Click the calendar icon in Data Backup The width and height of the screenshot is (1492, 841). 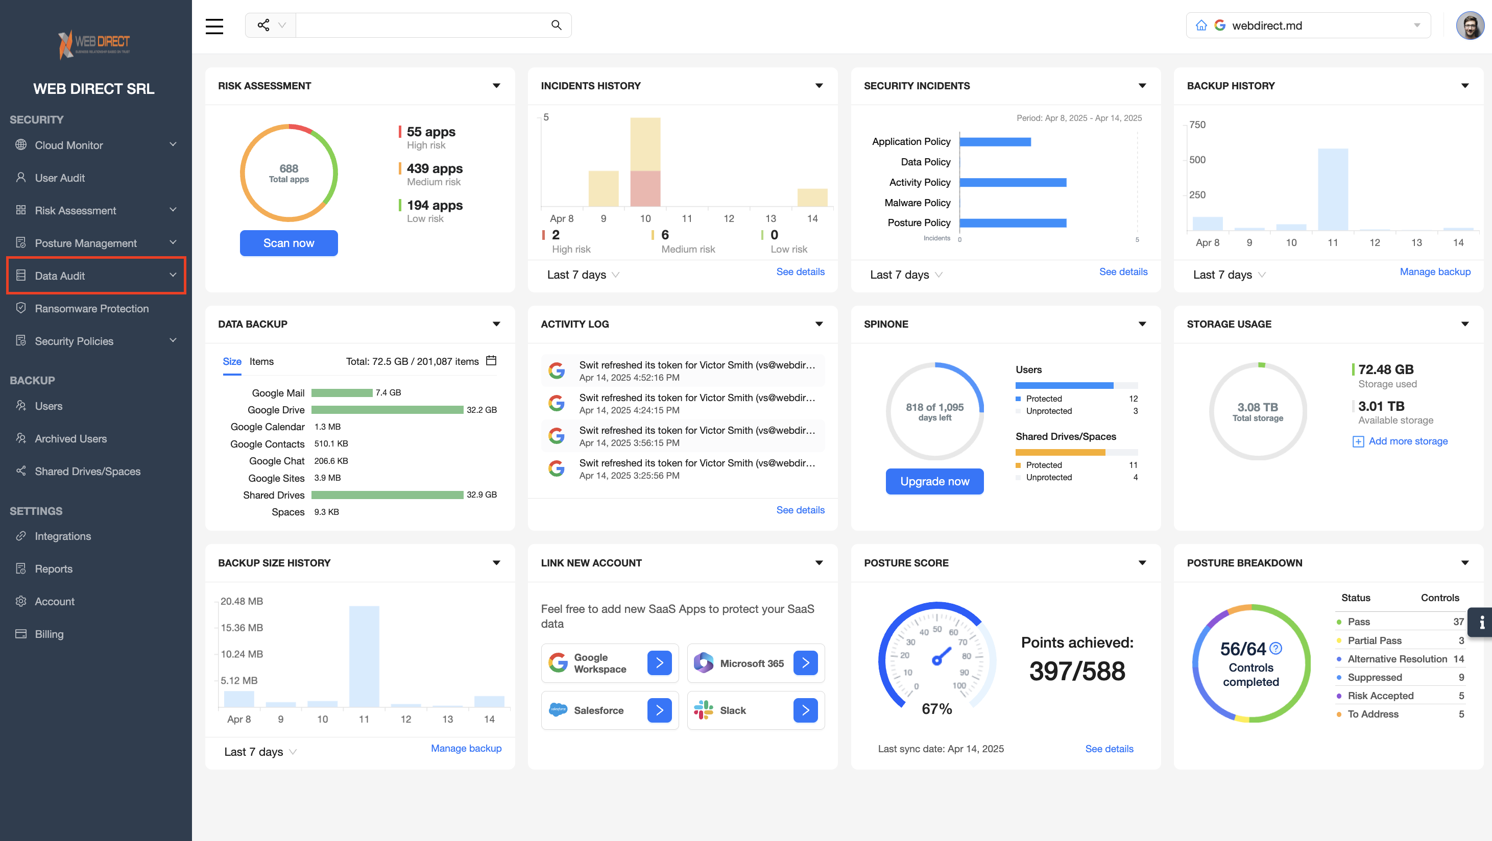(491, 361)
